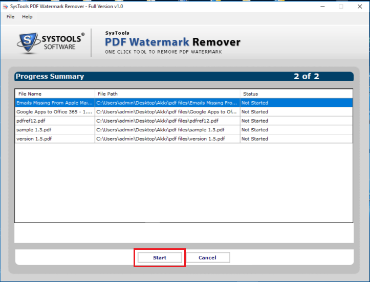This screenshot has width=370, height=282.
Task: Select the version 1.5.pdf file name cell
Action: pyautogui.click(x=55, y=138)
